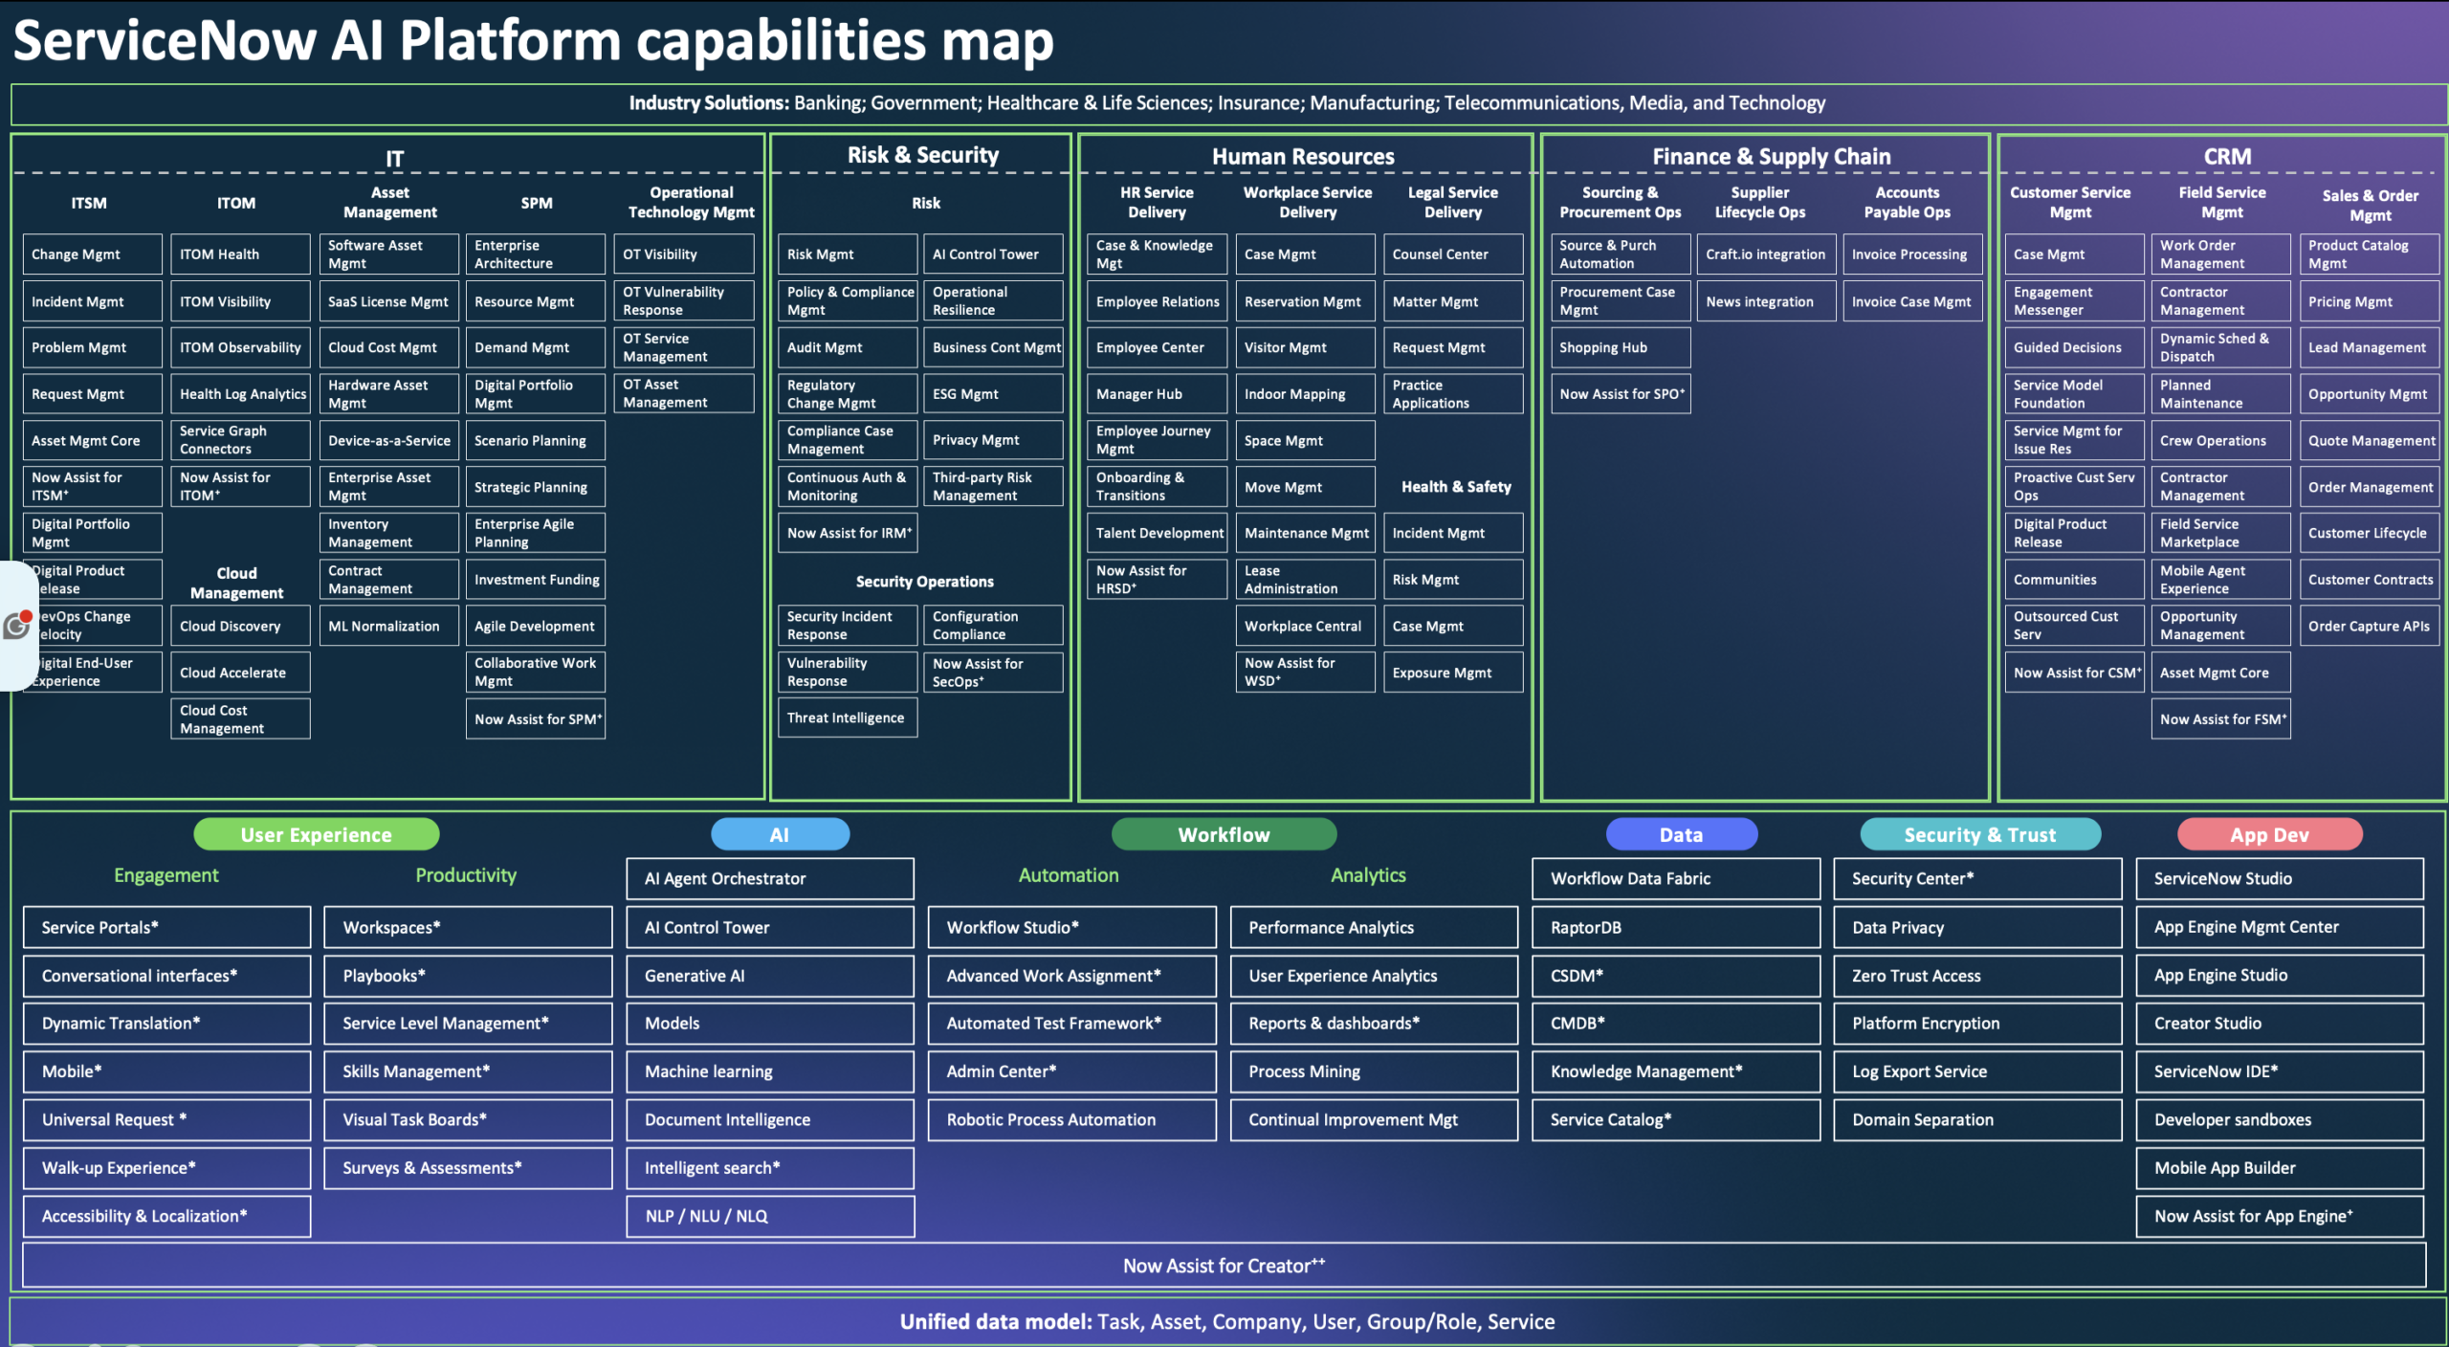Click the blue AI pill label
Screen dimensions: 2449x1347
point(779,834)
